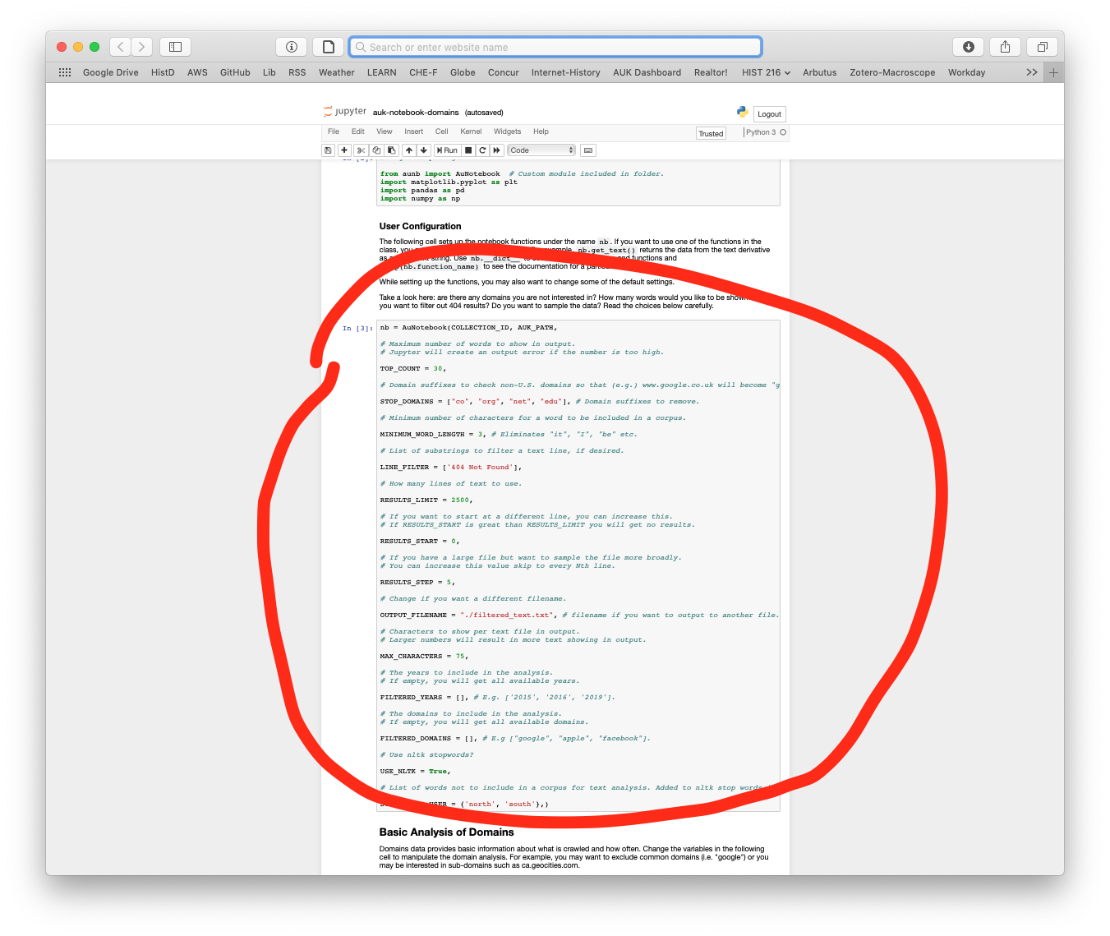Rename notebook auk-notebook-domains title
1110x936 pixels.
416,113
